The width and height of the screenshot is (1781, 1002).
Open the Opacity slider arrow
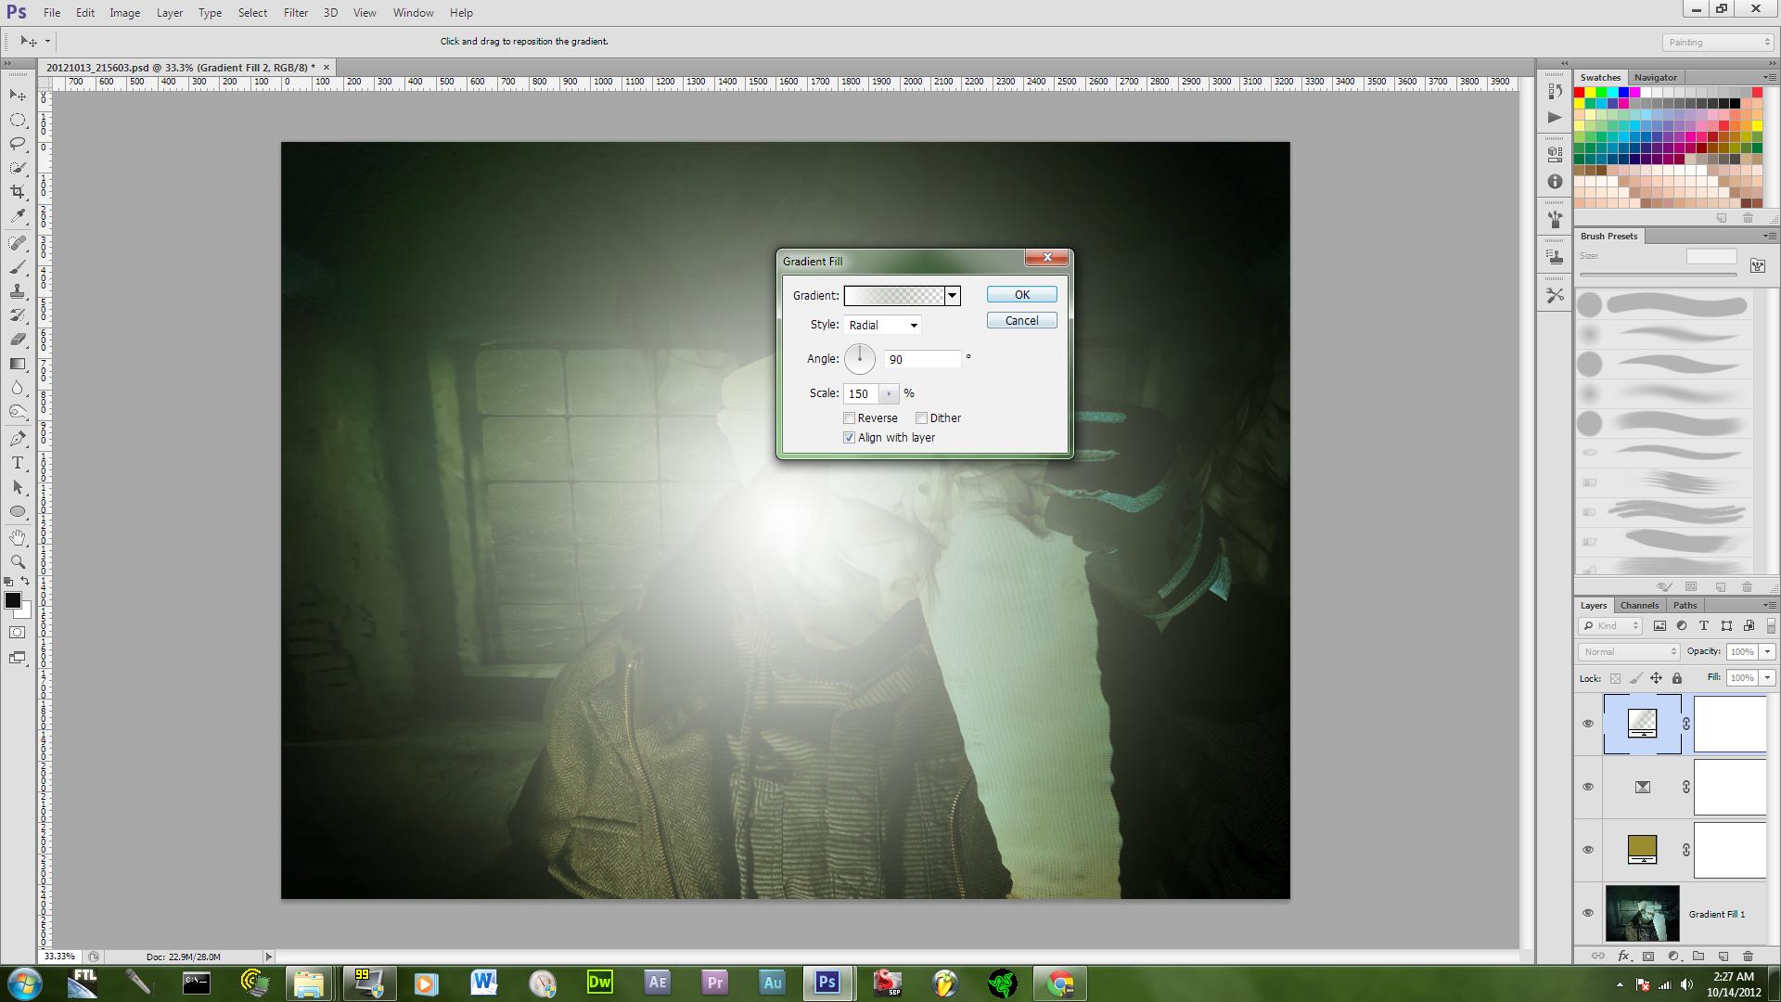[1767, 652]
